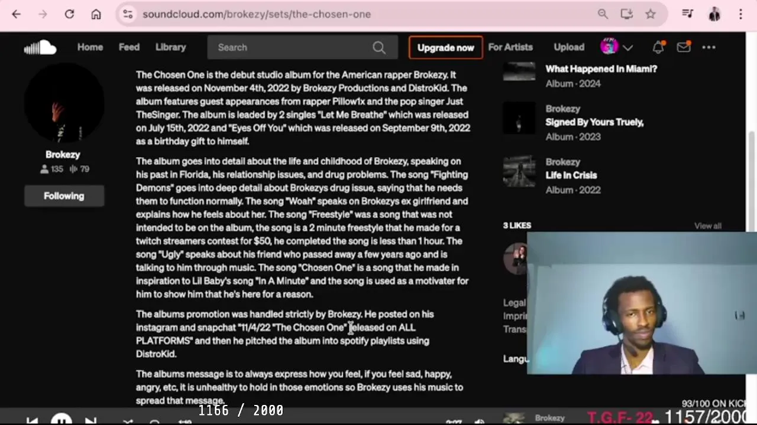Open messages envelope icon

(x=684, y=47)
